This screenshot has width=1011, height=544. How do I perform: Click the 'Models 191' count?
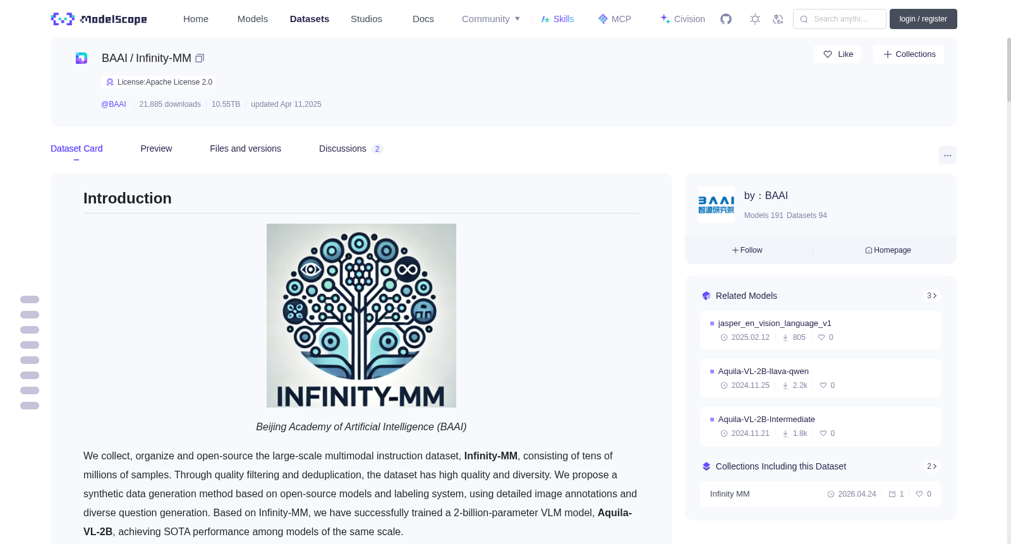(763, 215)
